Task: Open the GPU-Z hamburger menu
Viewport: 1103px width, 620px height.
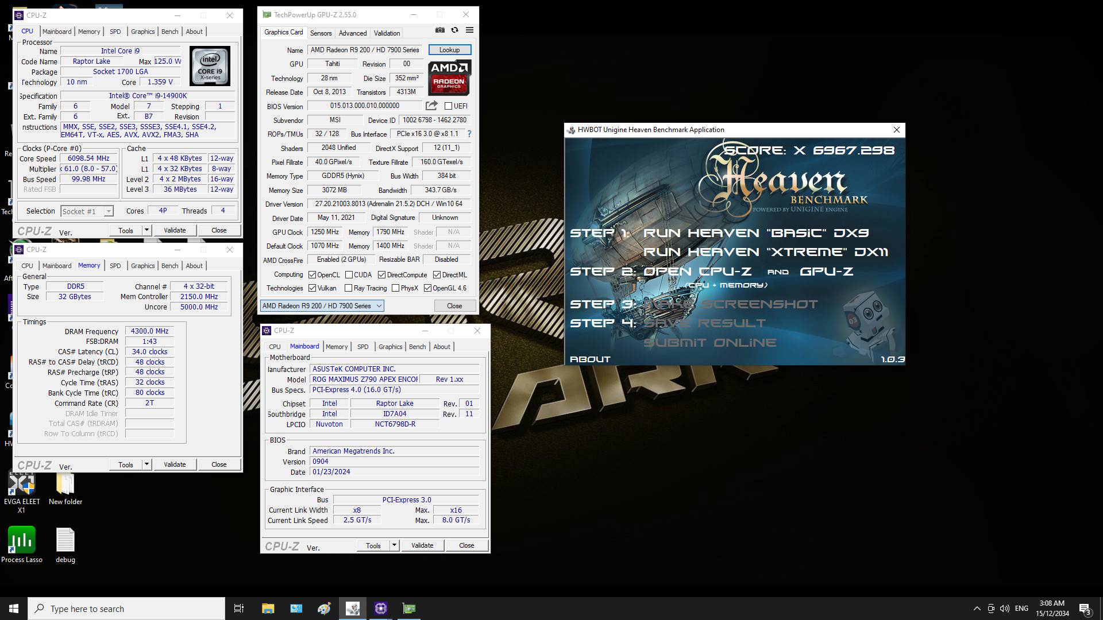Action: tap(469, 30)
